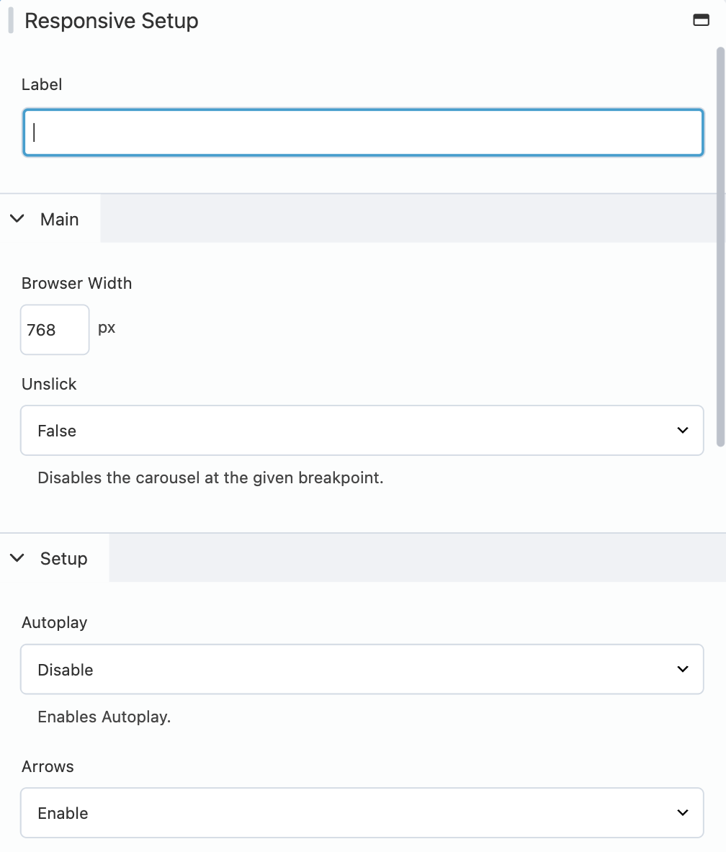
Task: Click the vertical scrollbar thumb
Action: point(720,247)
